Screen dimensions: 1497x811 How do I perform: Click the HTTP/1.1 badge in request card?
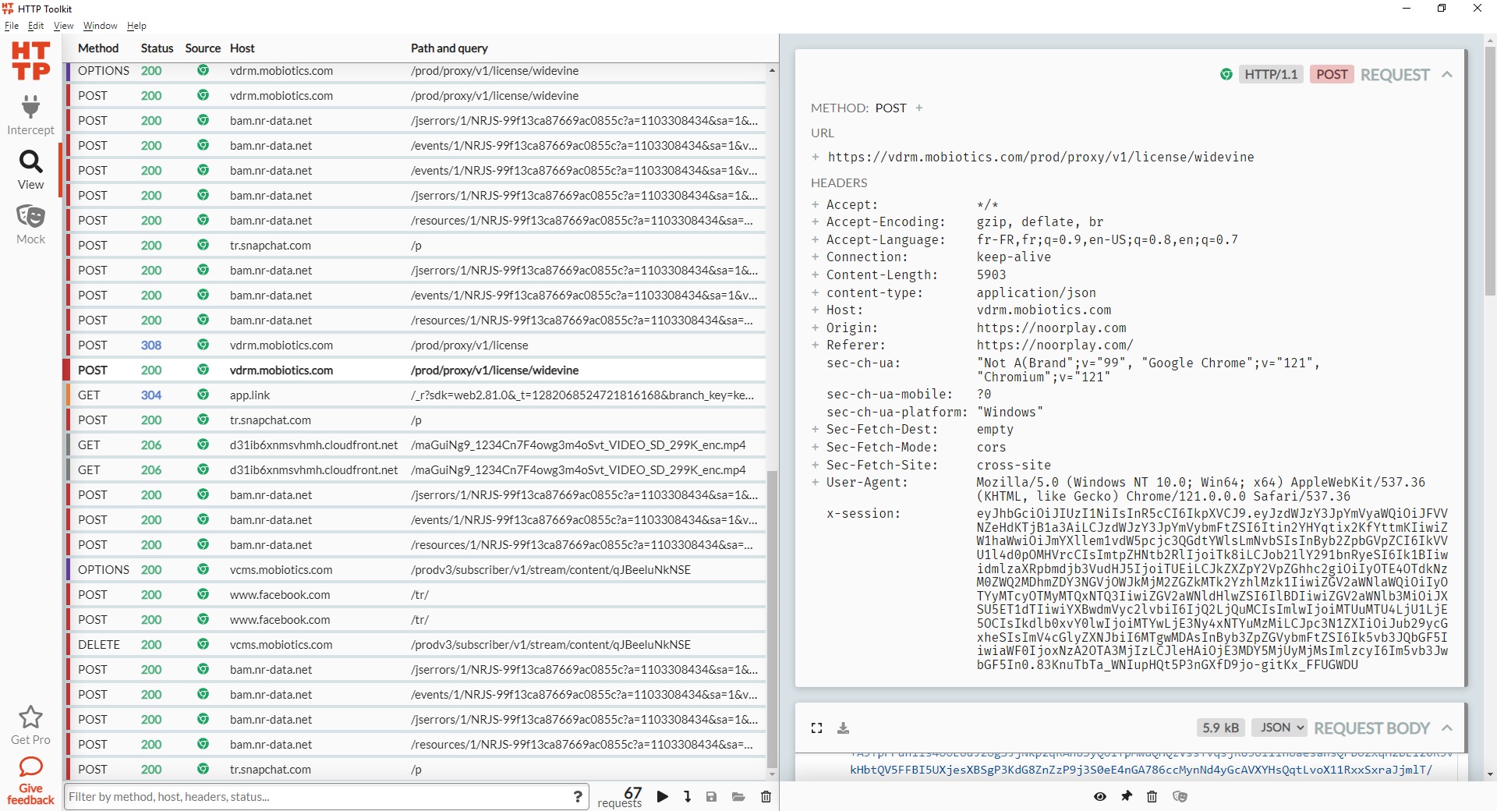1271,74
